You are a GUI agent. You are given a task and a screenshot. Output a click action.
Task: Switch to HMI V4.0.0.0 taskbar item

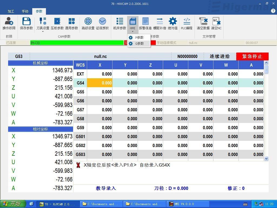[189, 204]
